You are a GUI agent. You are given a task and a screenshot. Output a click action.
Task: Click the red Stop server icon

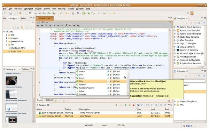pos(133,105)
